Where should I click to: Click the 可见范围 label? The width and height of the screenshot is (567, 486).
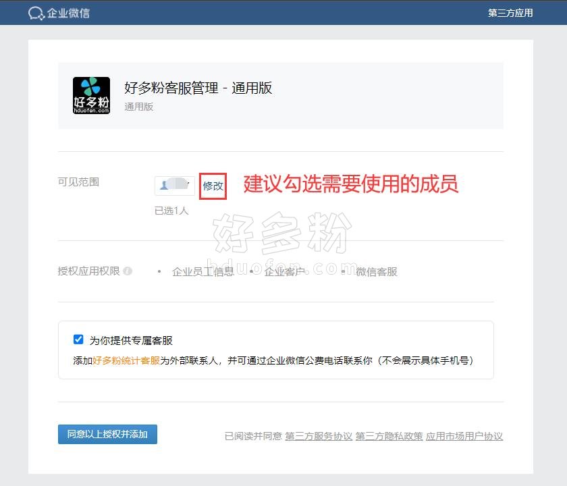[x=78, y=182]
